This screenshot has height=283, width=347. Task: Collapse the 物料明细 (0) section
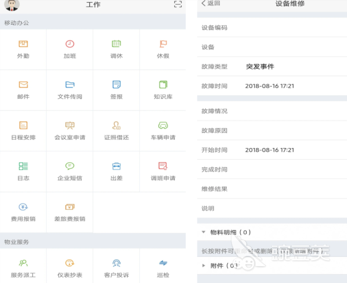[203, 232]
